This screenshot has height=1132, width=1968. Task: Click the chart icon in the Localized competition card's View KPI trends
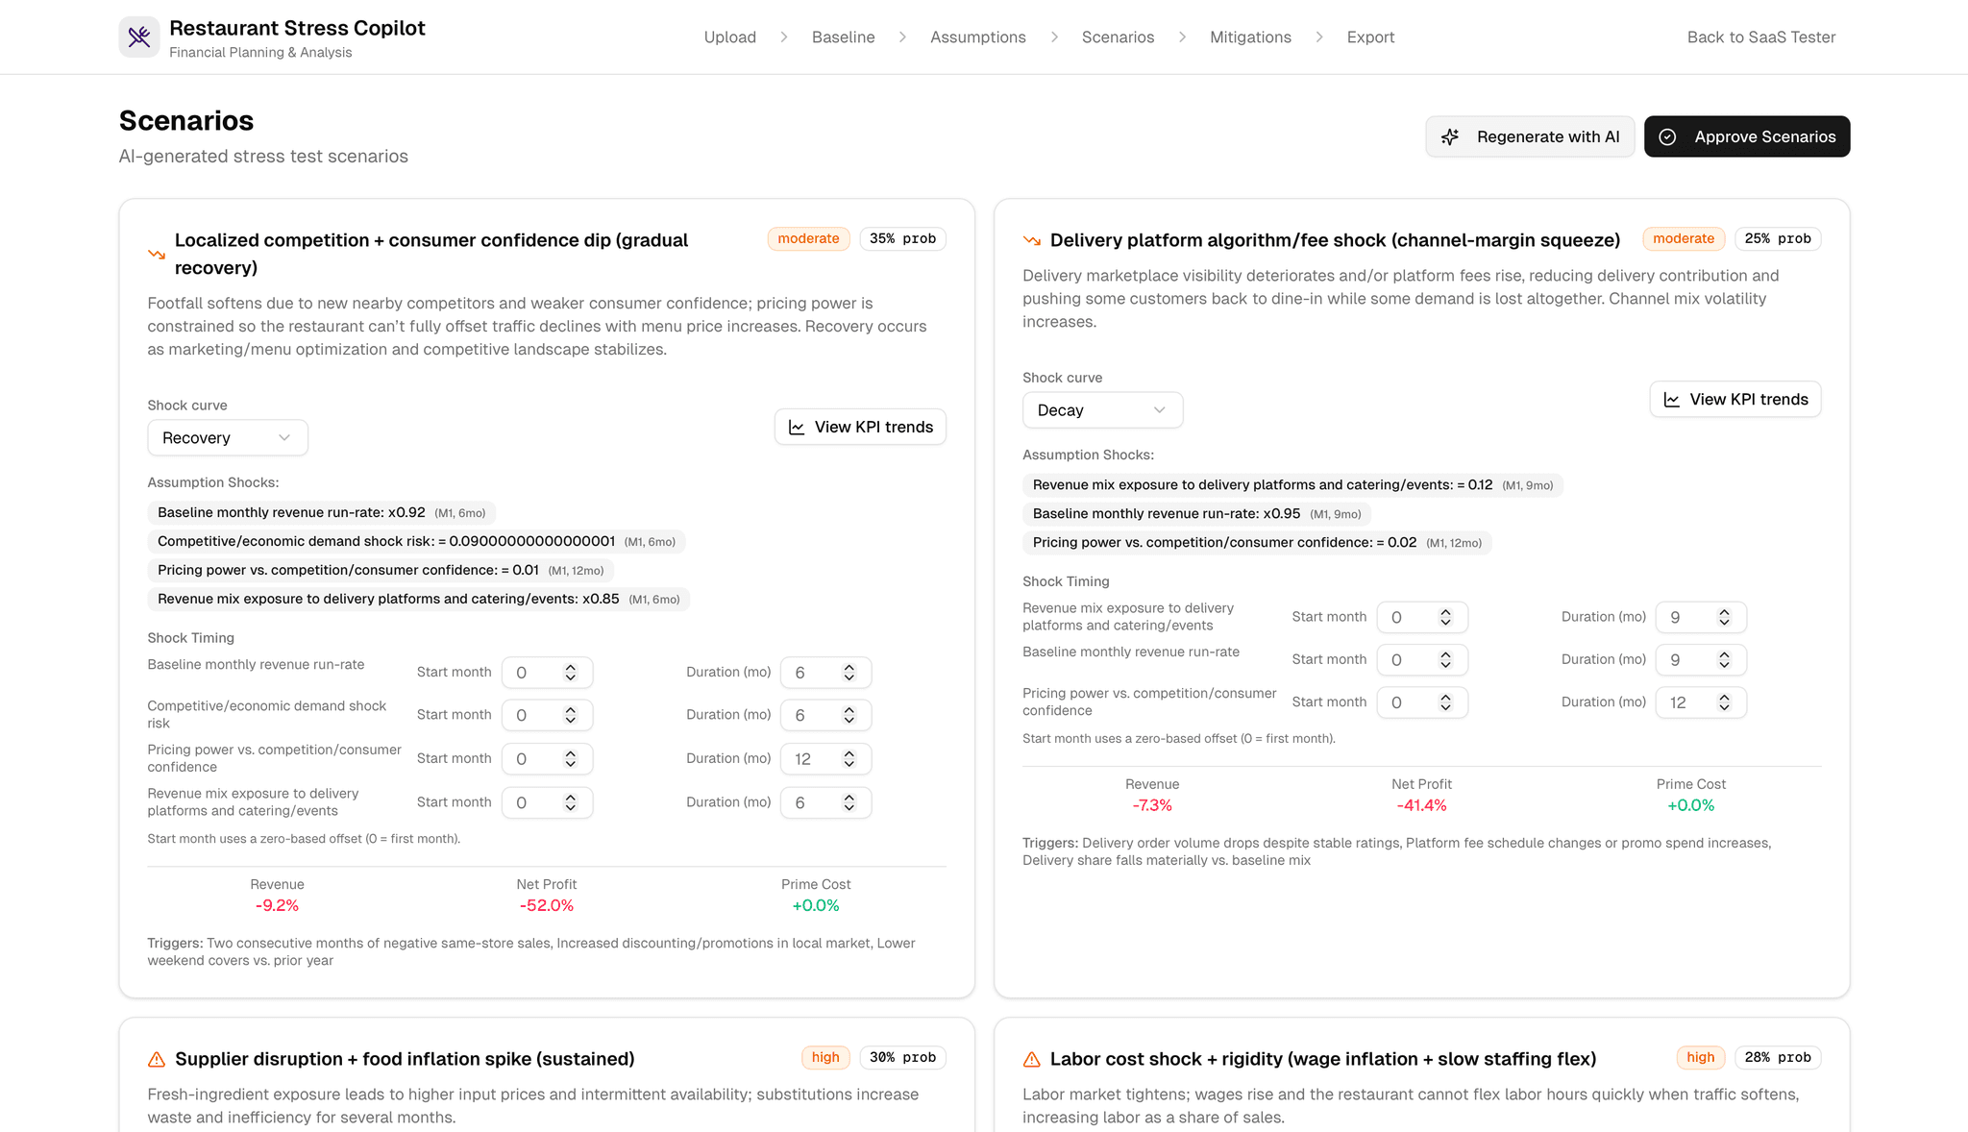797,428
